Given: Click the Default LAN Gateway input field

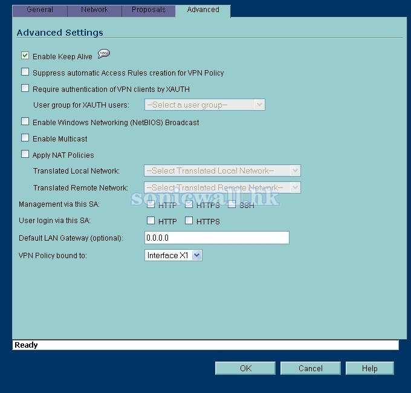Looking at the screenshot, I should click(x=216, y=238).
